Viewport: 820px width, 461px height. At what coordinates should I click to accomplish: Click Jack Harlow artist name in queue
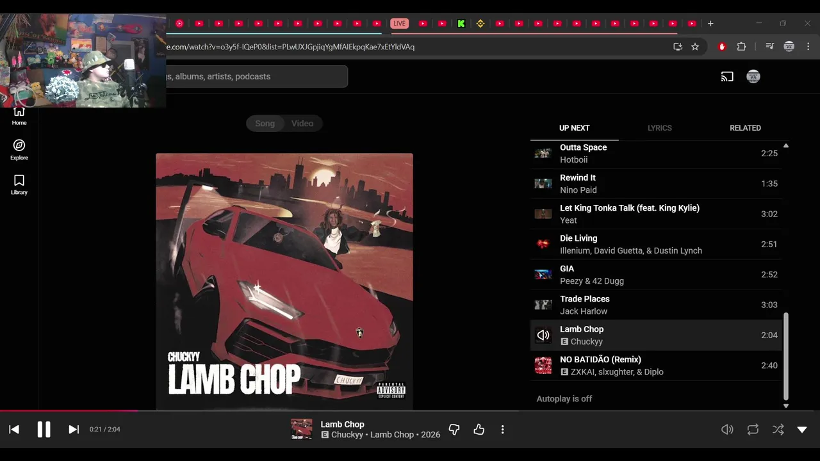pos(584,311)
